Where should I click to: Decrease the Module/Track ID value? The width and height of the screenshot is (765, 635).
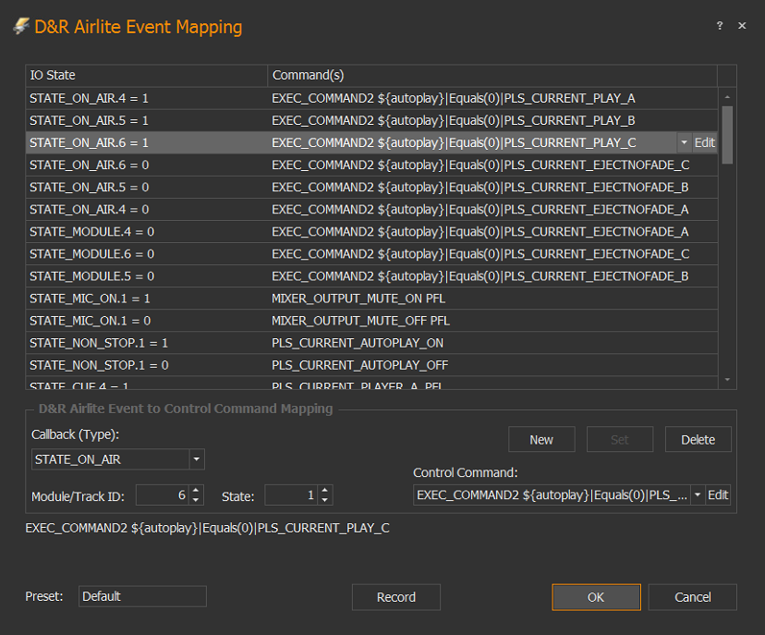[x=196, y=500]
